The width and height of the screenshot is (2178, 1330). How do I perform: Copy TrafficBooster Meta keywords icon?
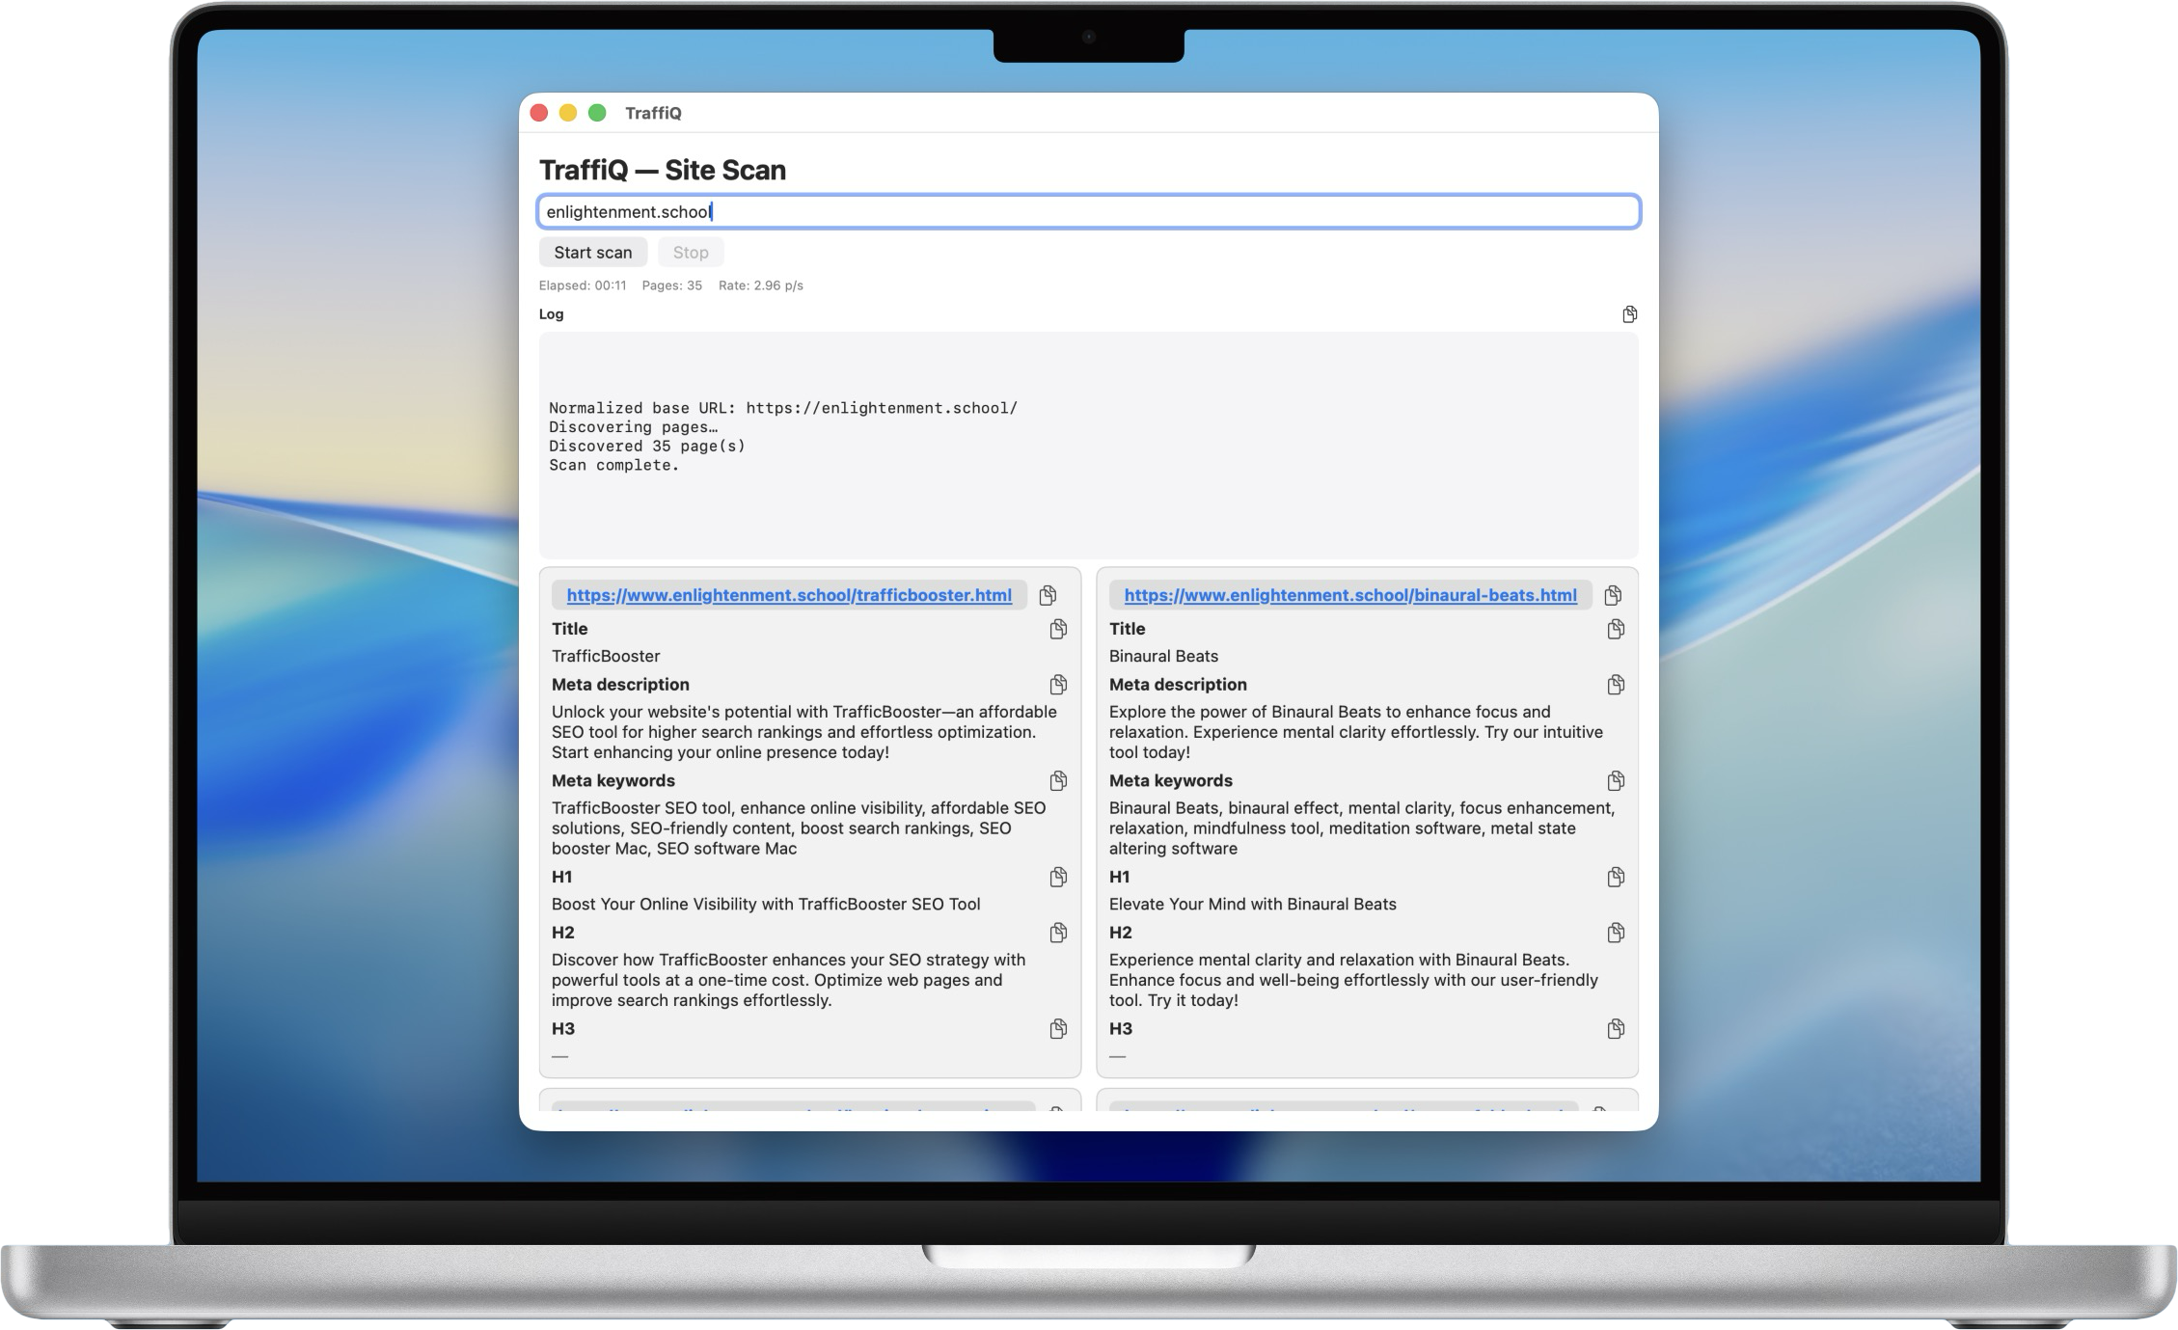click(1058, 780)
